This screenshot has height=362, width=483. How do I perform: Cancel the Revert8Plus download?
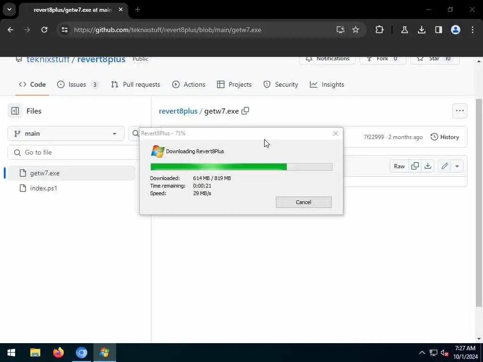[x=304, y=202]
